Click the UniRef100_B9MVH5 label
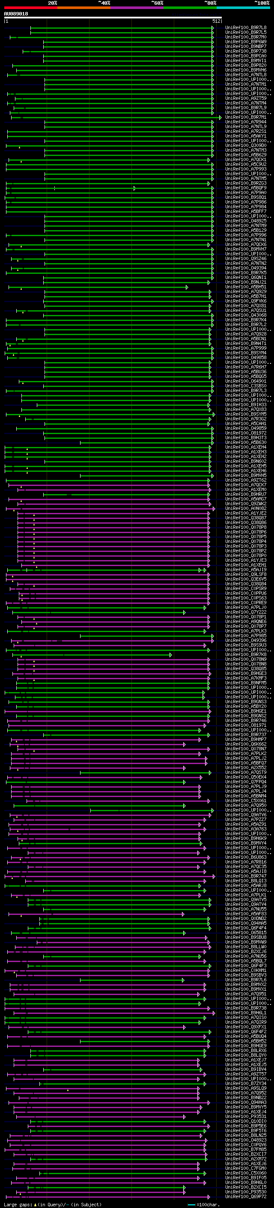This screenshot has width=274, height=1208. pyautogui.click(x=246, y=476)
